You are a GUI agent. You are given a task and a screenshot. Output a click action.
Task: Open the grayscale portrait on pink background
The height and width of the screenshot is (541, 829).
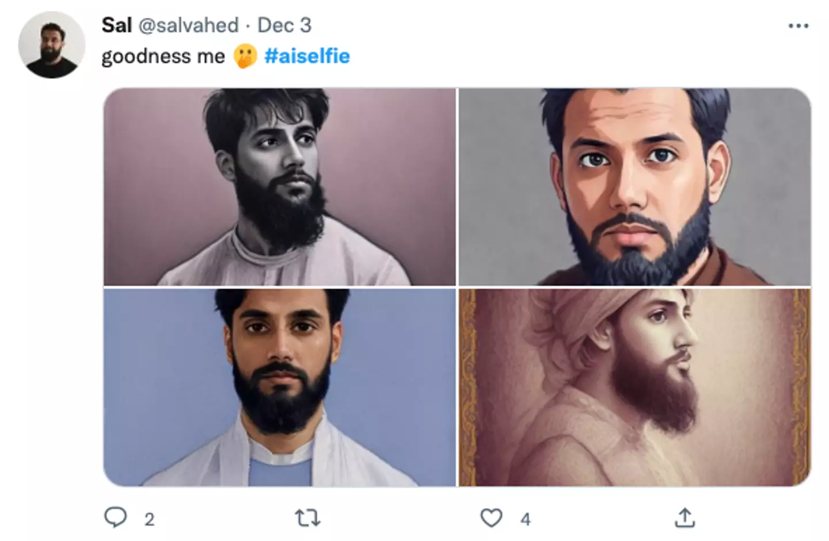click(x=280, y=187)
